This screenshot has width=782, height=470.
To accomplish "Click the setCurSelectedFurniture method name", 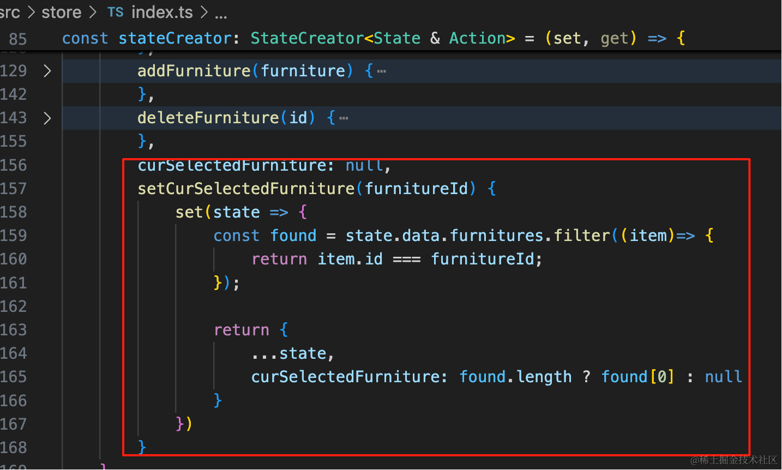I will tap(246, 189).
